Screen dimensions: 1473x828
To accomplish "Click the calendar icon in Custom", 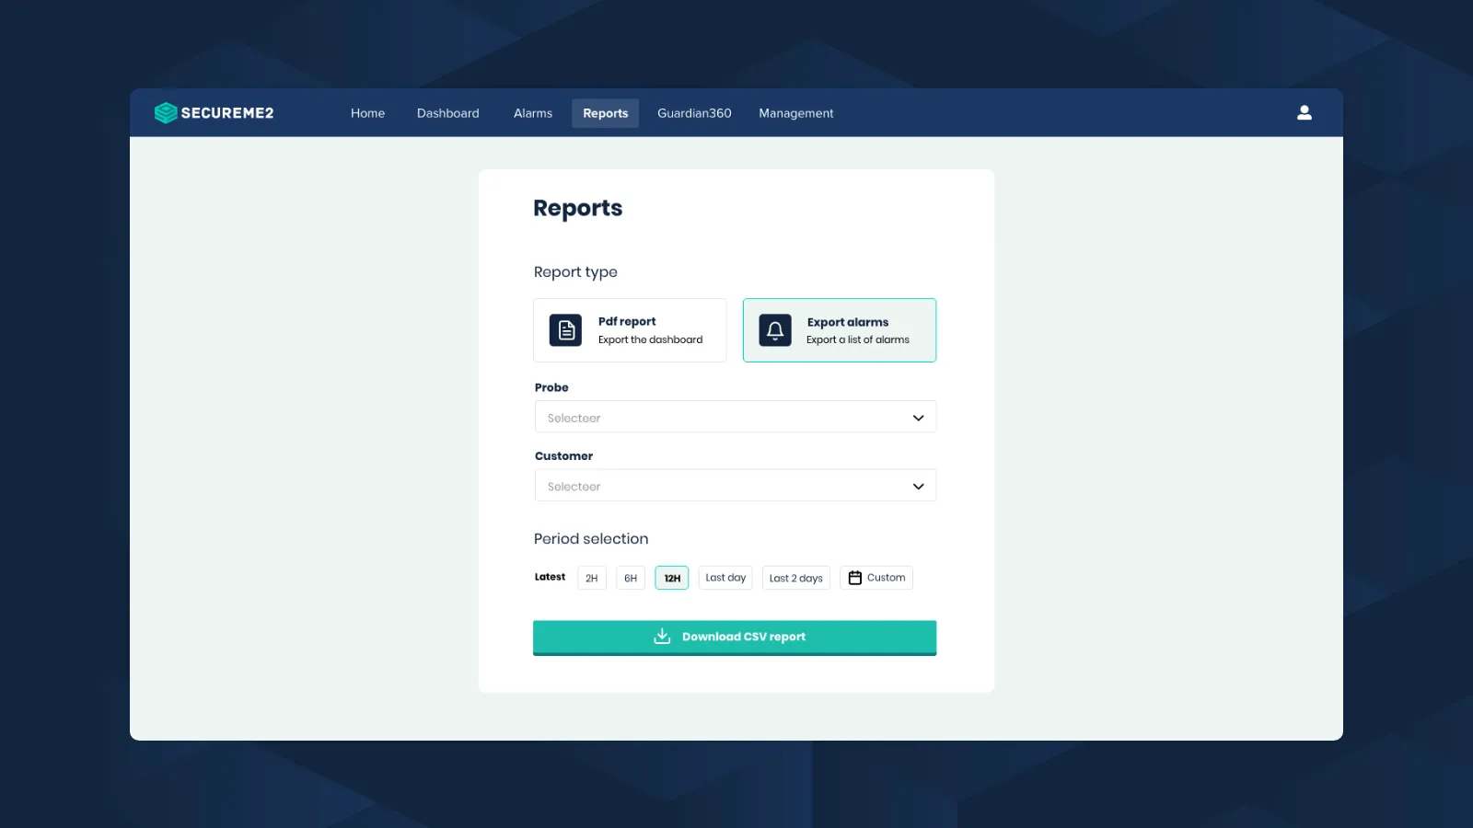I will coord(855,578).
